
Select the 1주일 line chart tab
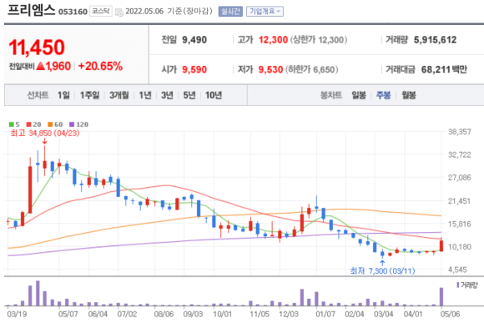[89, 95]
